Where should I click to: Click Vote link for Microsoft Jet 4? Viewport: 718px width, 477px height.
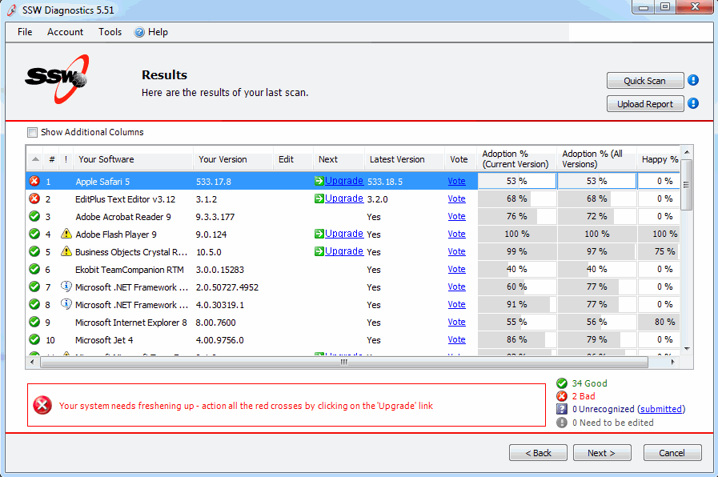point(456,339)
